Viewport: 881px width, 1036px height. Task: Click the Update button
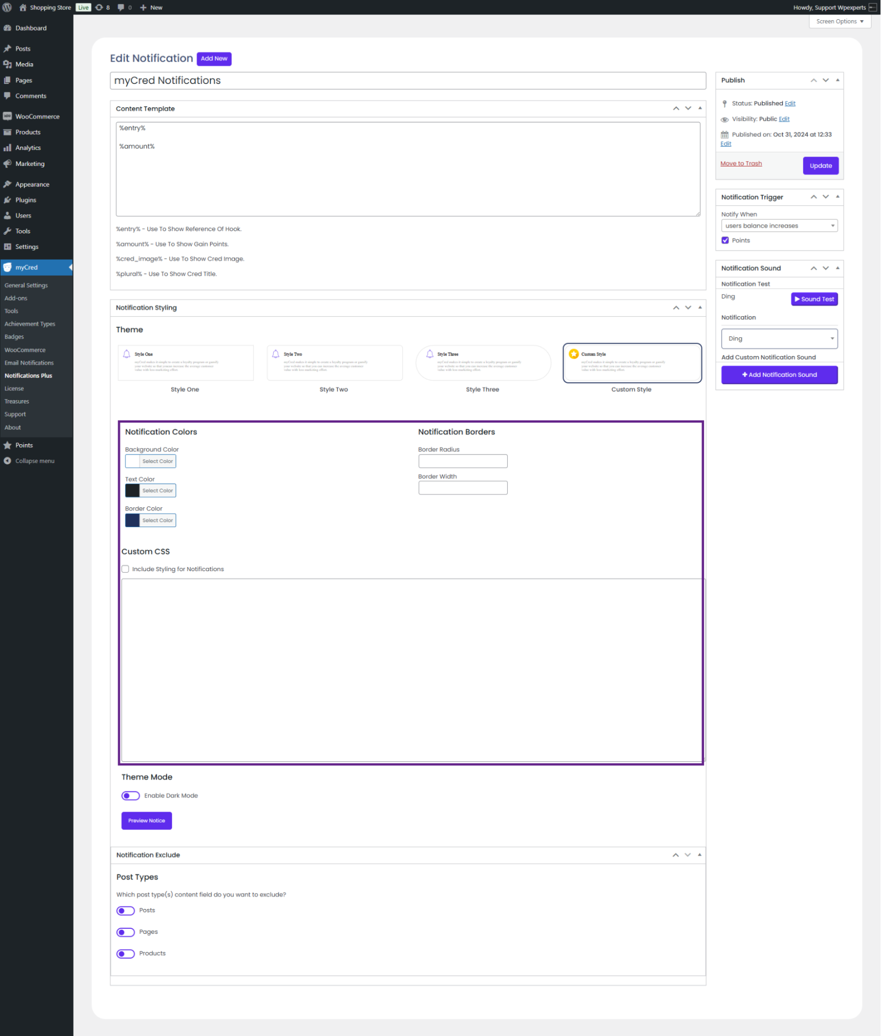coord(820,166)
